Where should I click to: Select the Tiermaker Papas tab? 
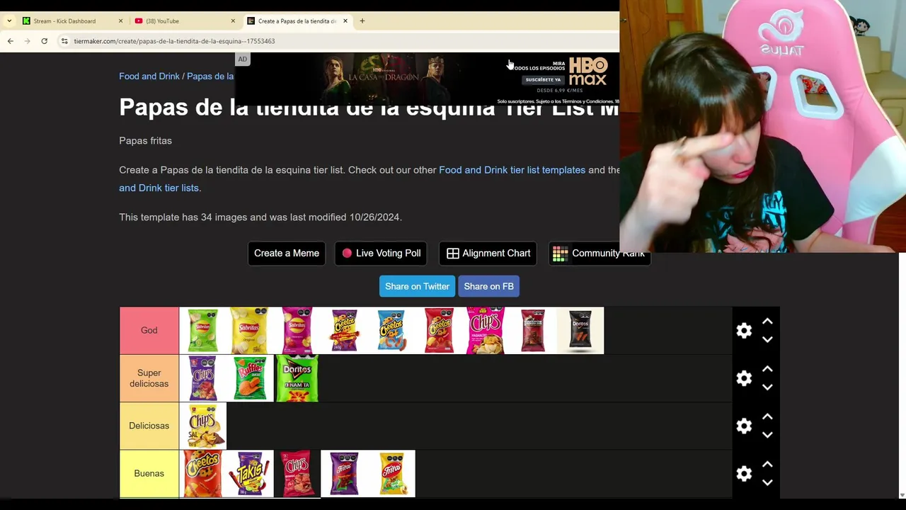pyautogui.click(x=297, y=21)
